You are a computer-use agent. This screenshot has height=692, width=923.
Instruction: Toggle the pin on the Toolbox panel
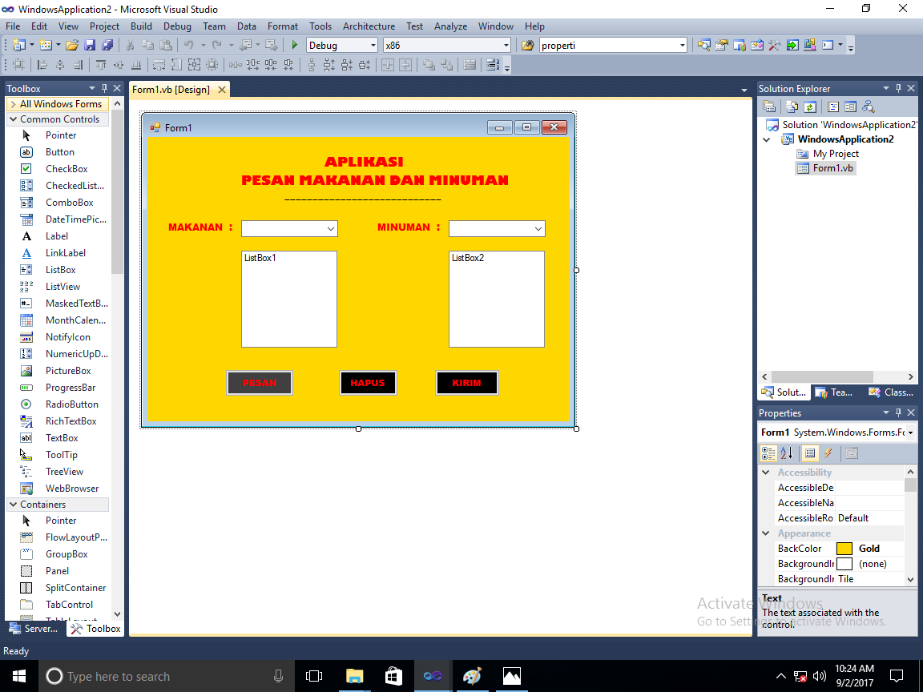tap(104, 88)
